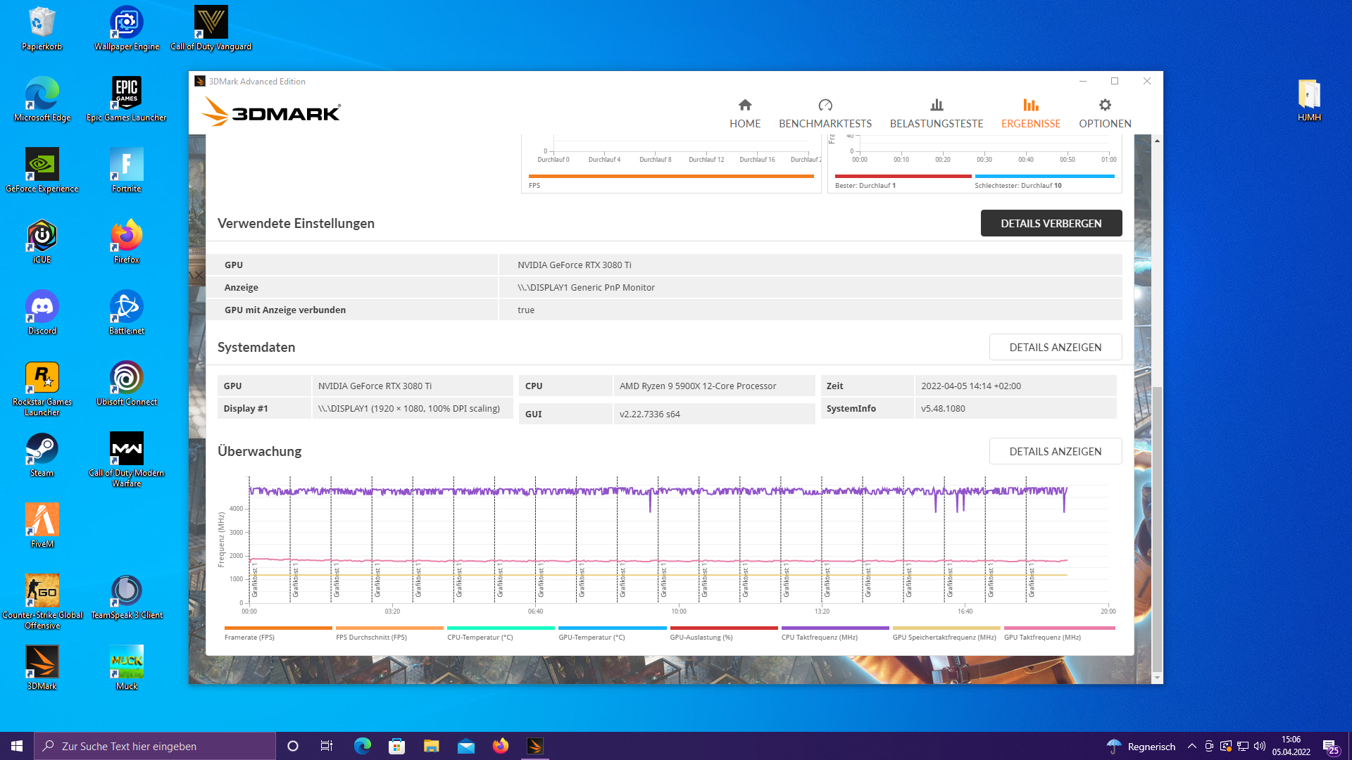This screenshot has height=760, width=1352.
Task: Toggle CPU-Temperatur legend series
Action: [480, 637]
